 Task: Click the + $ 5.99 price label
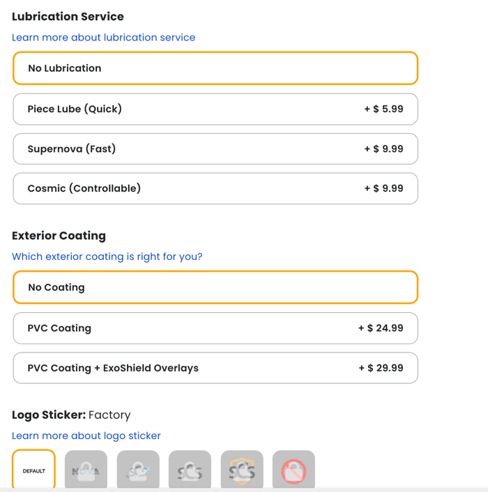coord(383,109)
